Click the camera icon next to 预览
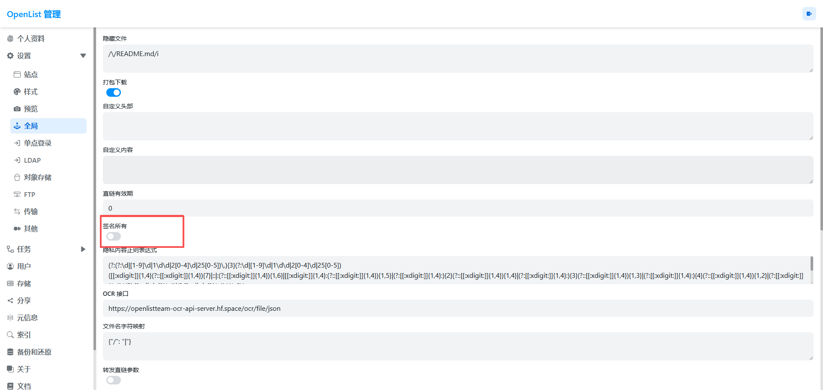Image resolution: width=823 pixels, height=390 pixels. [x=17, y=109]
